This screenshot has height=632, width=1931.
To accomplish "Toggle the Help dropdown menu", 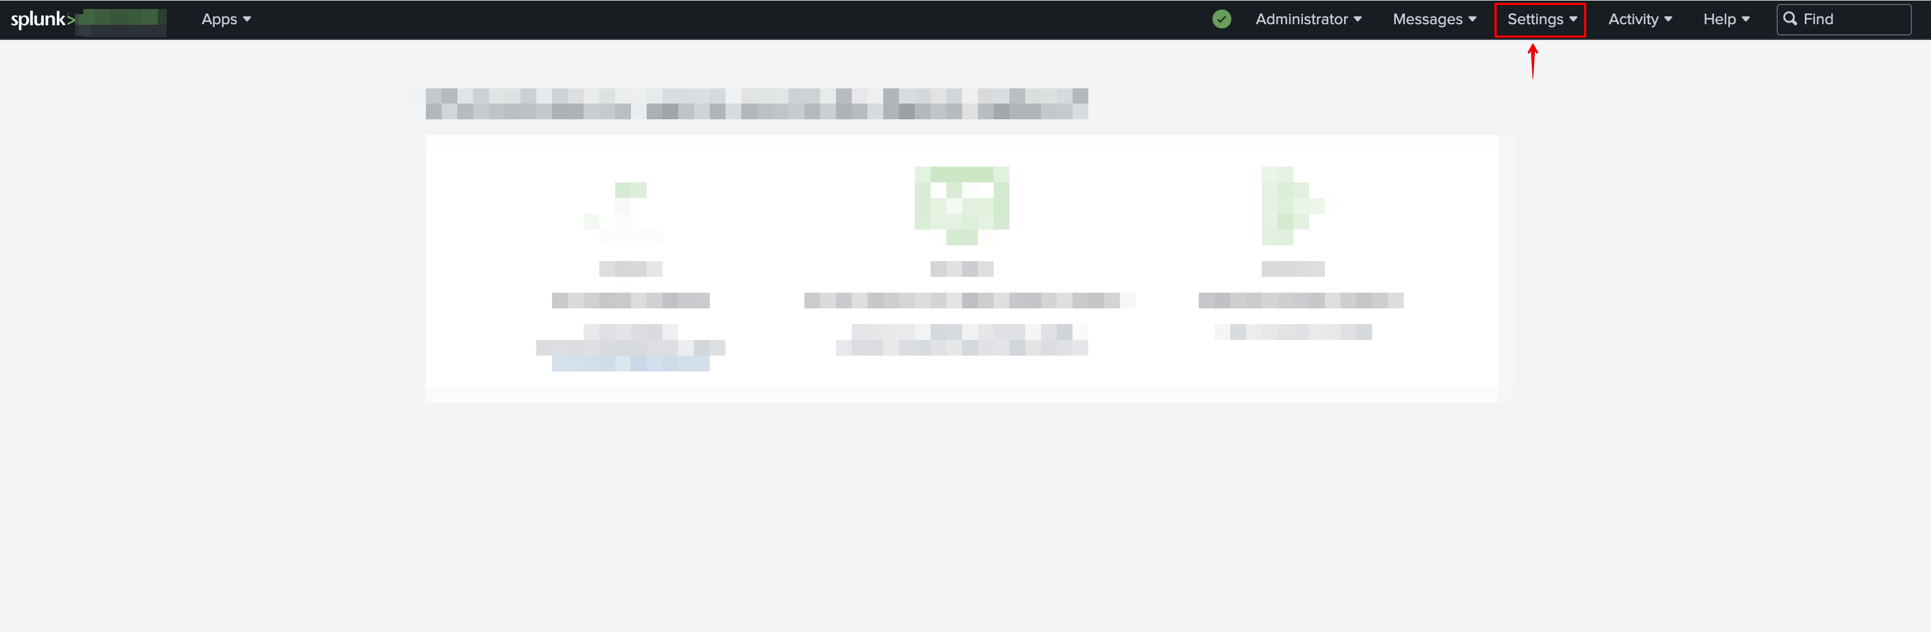I will (x=1727, y=19).
